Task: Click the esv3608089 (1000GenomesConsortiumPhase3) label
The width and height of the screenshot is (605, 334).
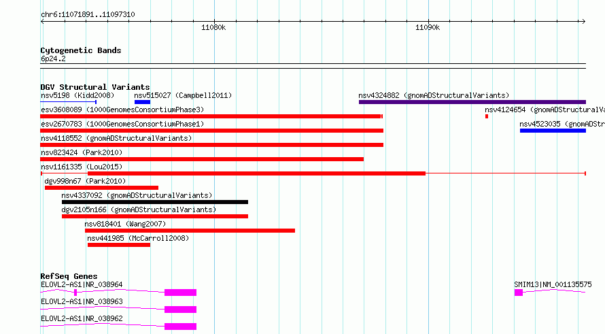Action: click(122, 110)
